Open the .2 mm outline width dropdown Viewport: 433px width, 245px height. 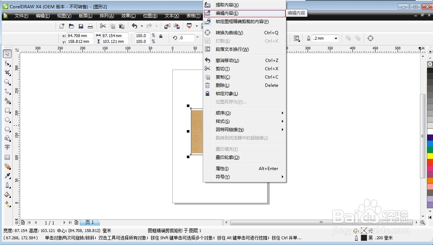[336, 38]
